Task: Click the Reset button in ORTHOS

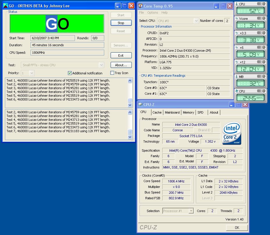Action: point(121,31)
